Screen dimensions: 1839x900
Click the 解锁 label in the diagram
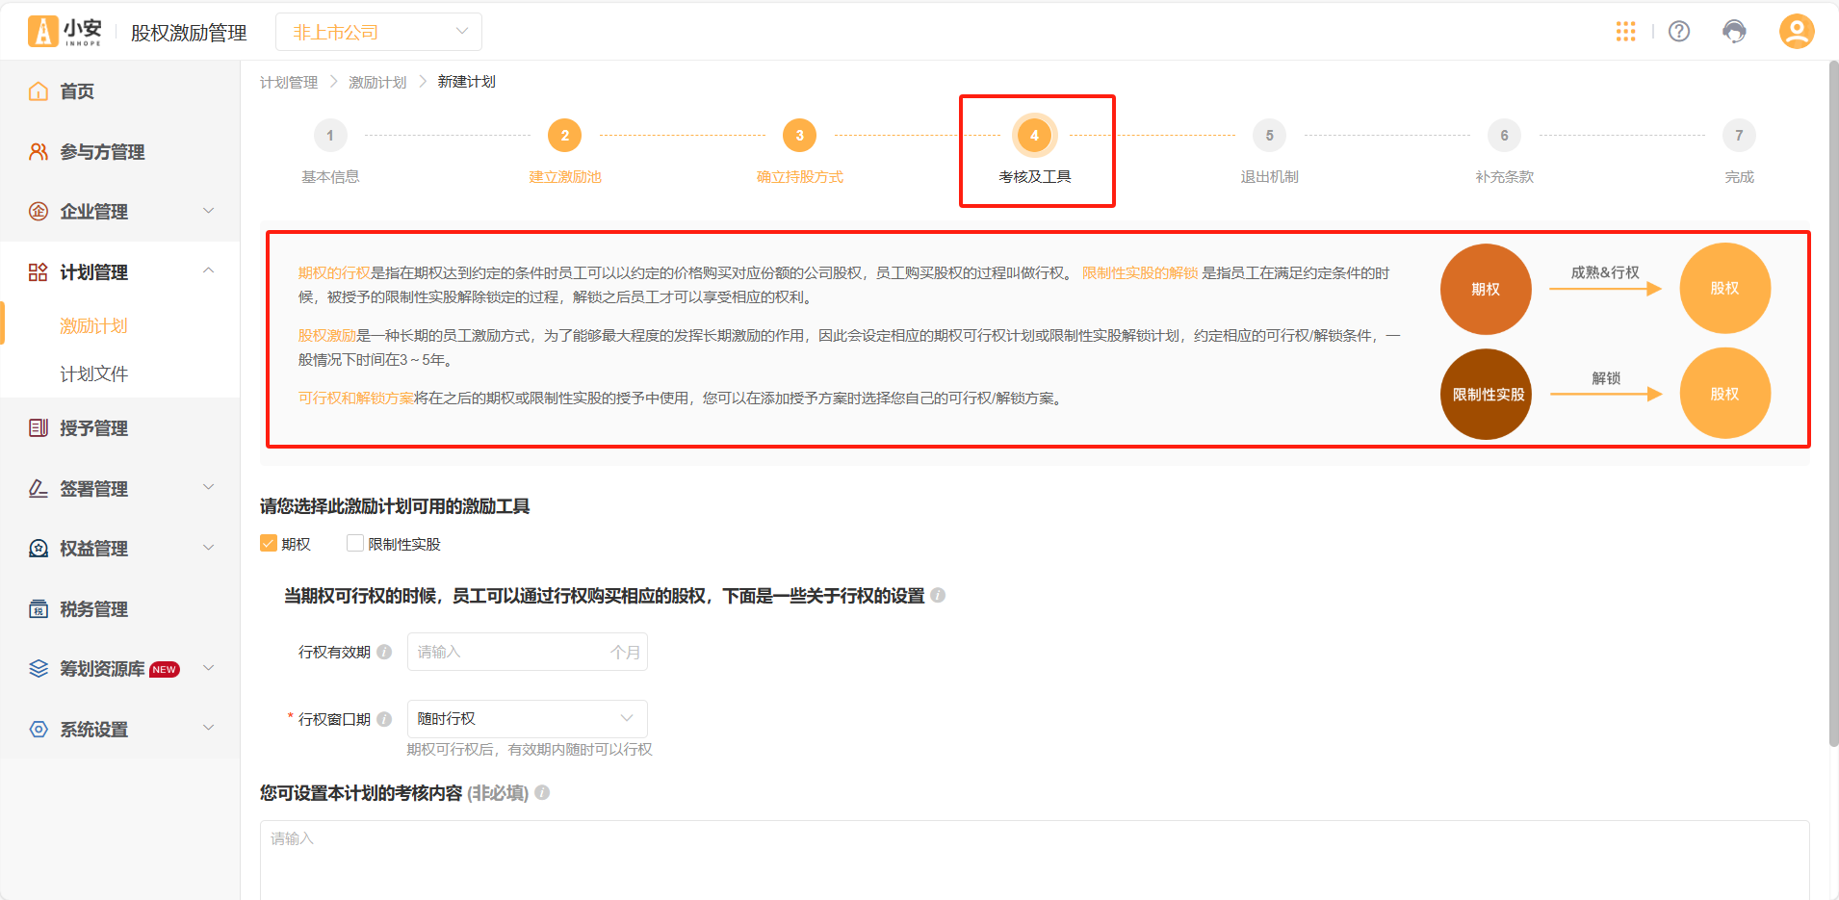point(1606,378)
